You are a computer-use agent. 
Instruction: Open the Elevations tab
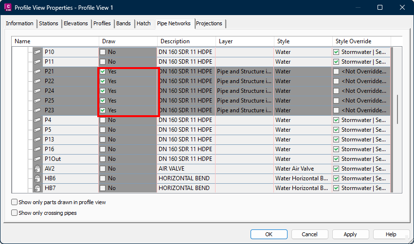click(x=76, y=23)
